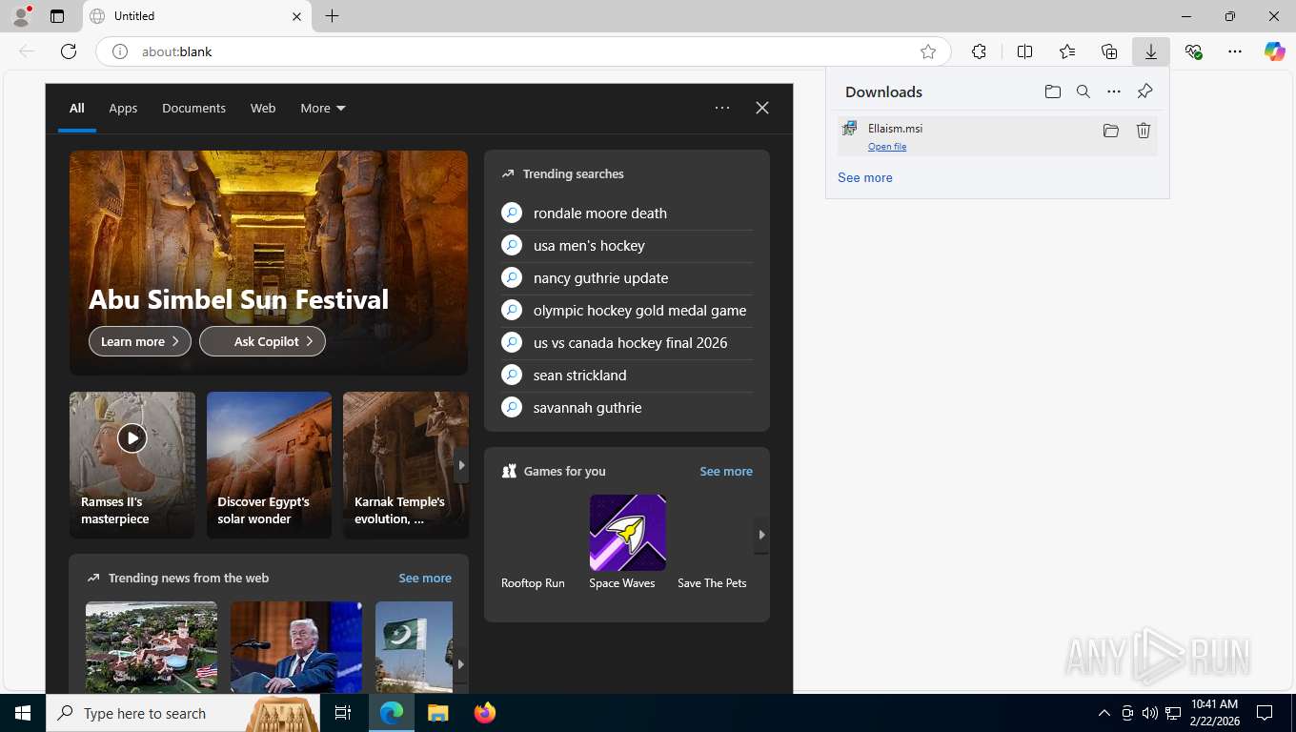Search us vs canada hockey final 2026
The image size is (1296, 732).
627,343
